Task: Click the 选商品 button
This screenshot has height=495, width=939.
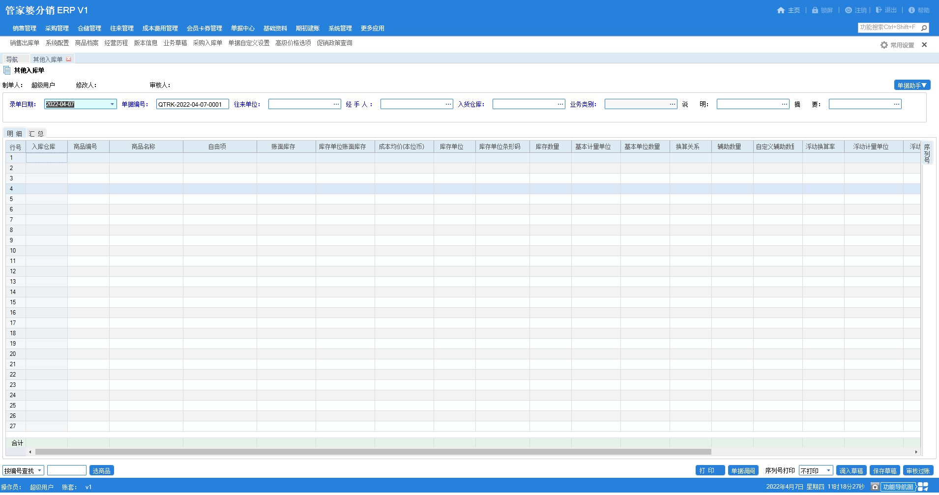Action: point(102,471)
